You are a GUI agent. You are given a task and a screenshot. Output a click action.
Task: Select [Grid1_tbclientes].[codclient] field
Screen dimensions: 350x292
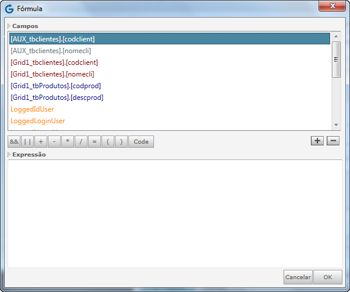[54, 62]
